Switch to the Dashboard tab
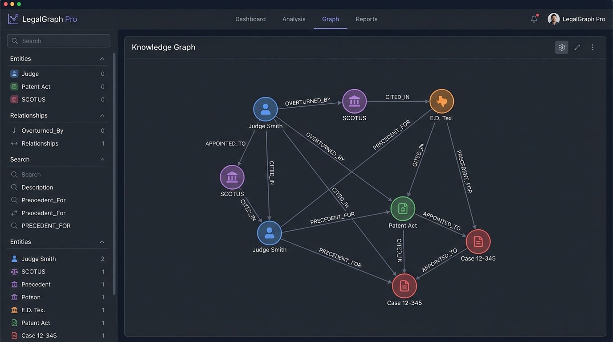613x342 pixels. [x=250, y=19]
